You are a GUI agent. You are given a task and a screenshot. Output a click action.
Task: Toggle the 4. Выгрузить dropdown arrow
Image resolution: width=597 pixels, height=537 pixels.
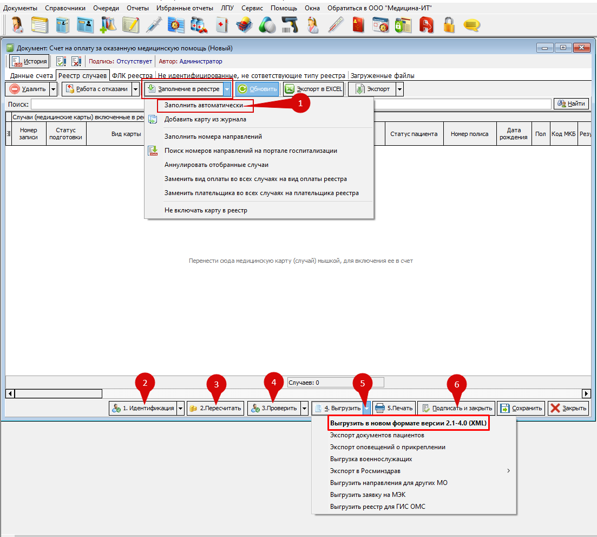pos(366,408)
